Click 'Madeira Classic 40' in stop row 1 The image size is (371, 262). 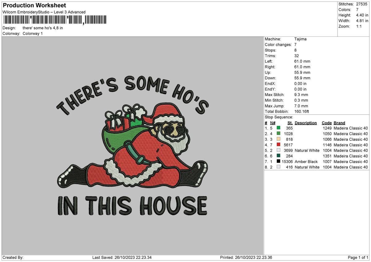click(x=351, y=128)
